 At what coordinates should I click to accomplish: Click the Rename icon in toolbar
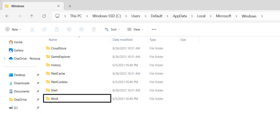69,29
